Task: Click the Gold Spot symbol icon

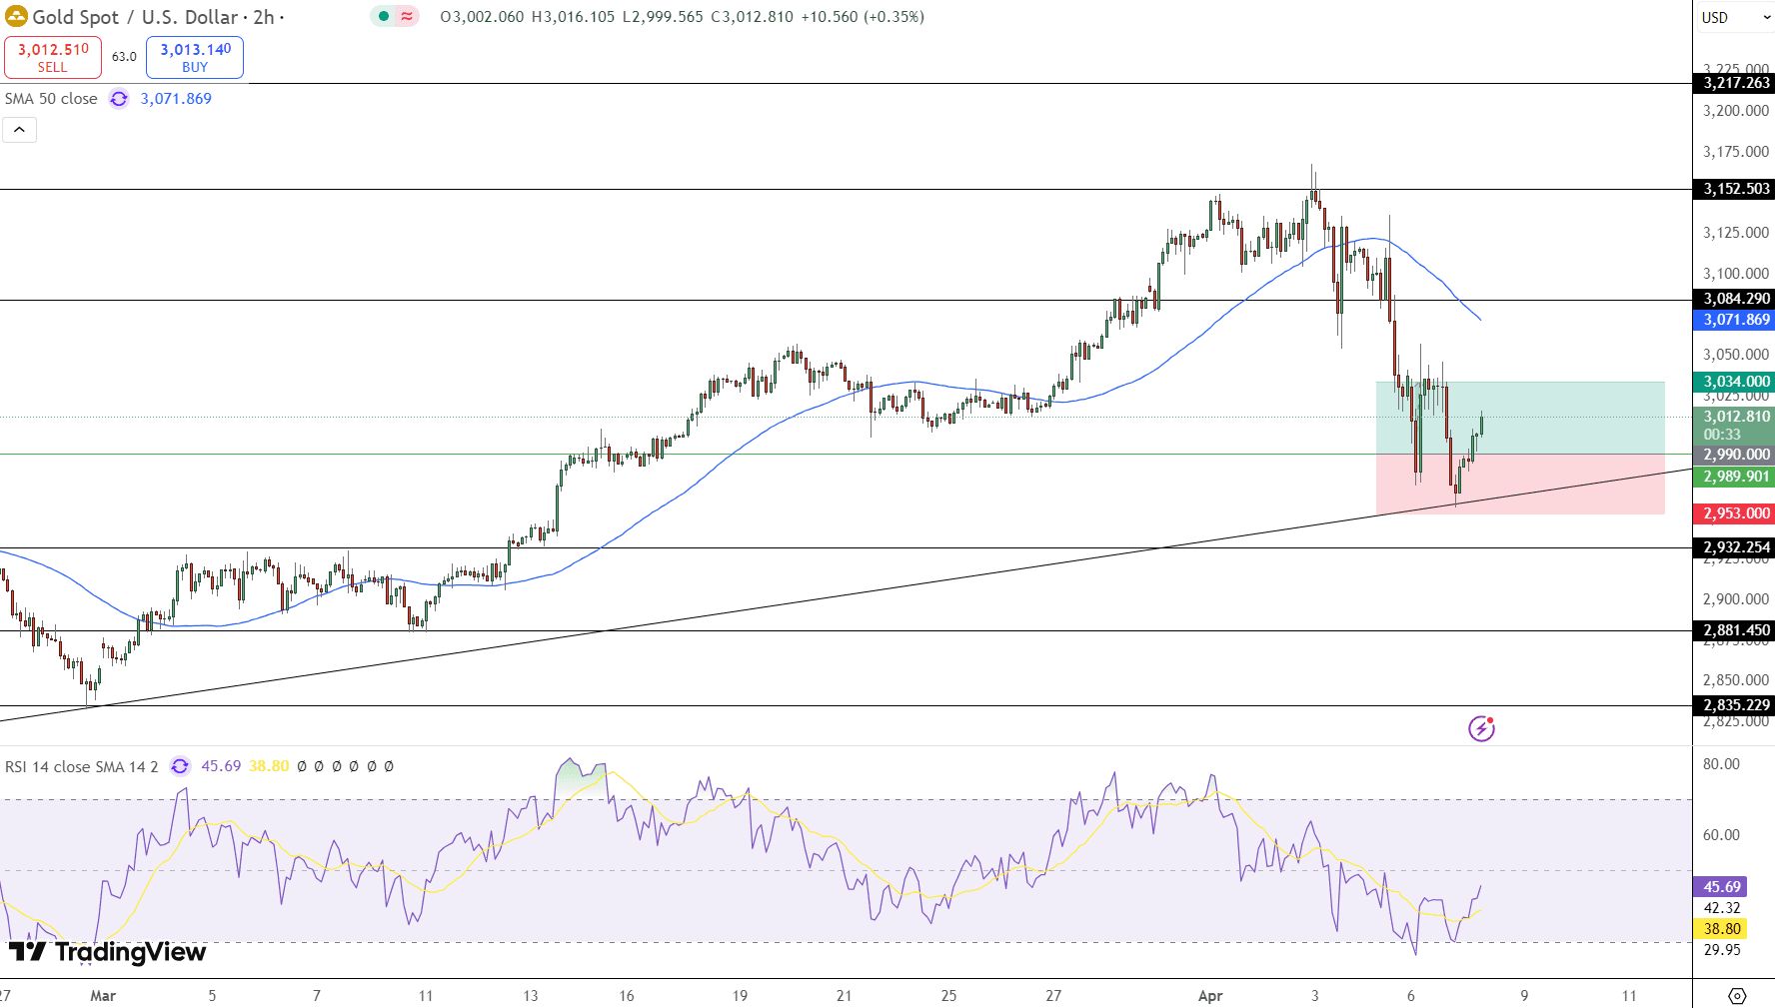Action: pos(16,17)
